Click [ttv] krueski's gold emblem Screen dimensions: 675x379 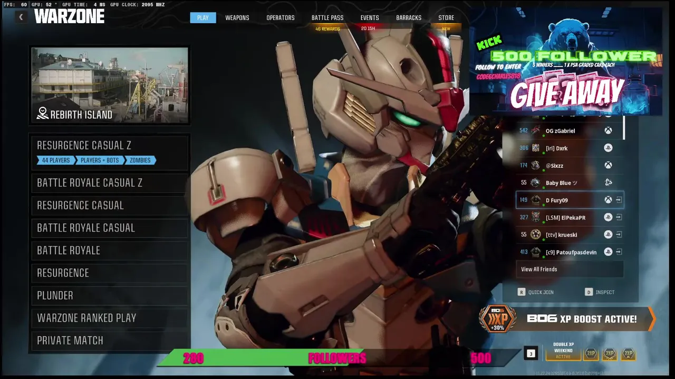click(536, 235)
